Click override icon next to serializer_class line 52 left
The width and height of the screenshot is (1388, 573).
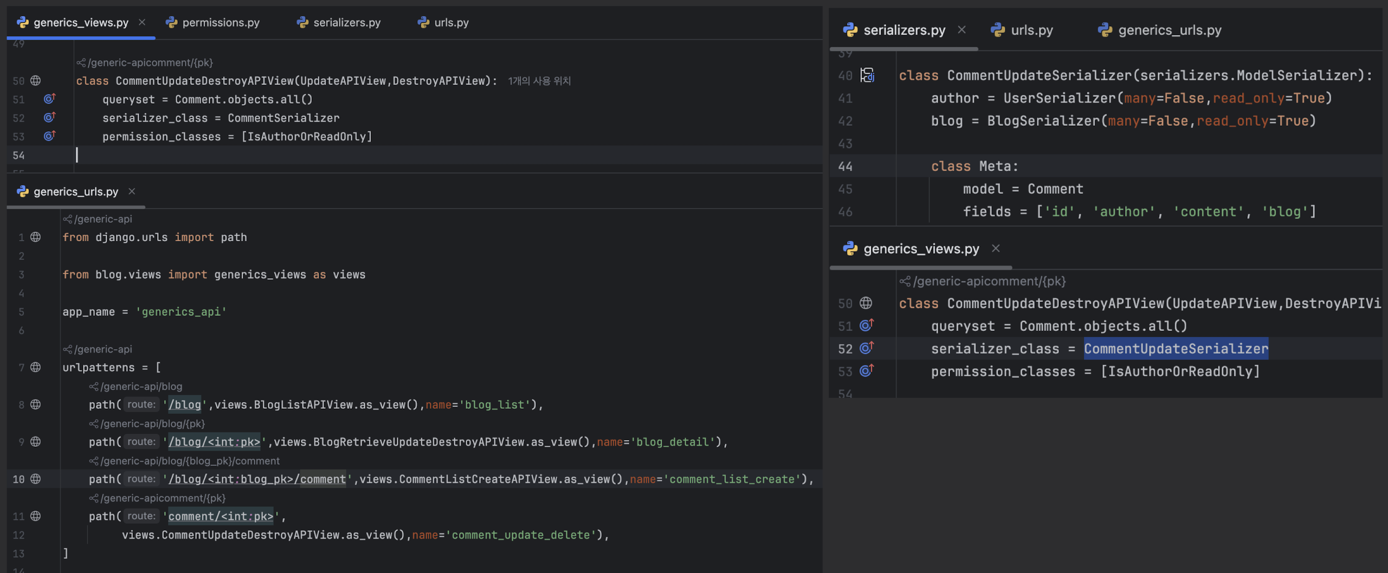pos(49,117)
